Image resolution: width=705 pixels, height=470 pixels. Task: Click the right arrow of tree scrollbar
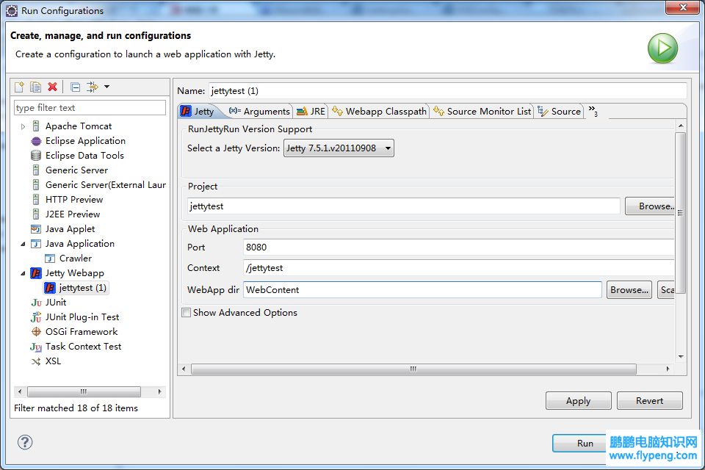pos(159,391)
